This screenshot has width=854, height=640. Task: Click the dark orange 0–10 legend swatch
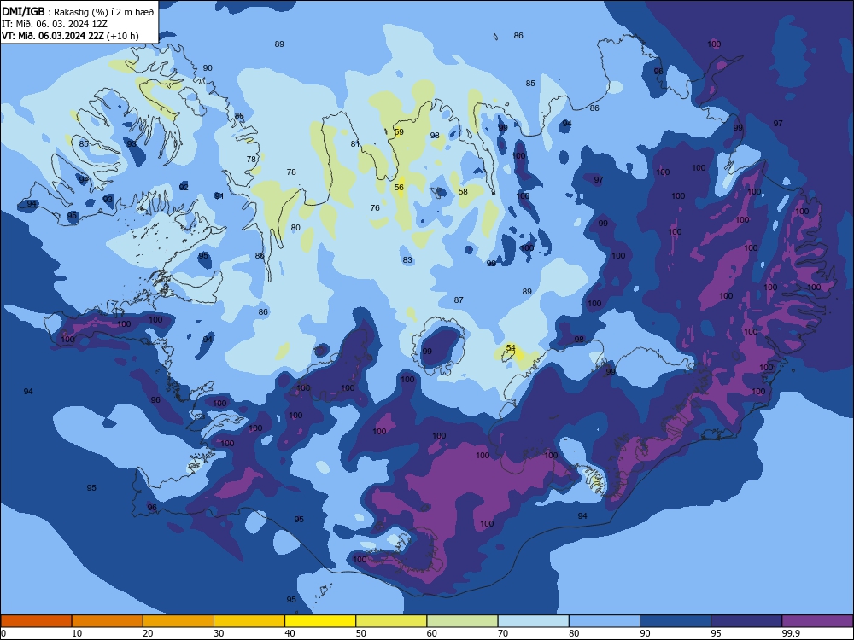click(36, 621)
